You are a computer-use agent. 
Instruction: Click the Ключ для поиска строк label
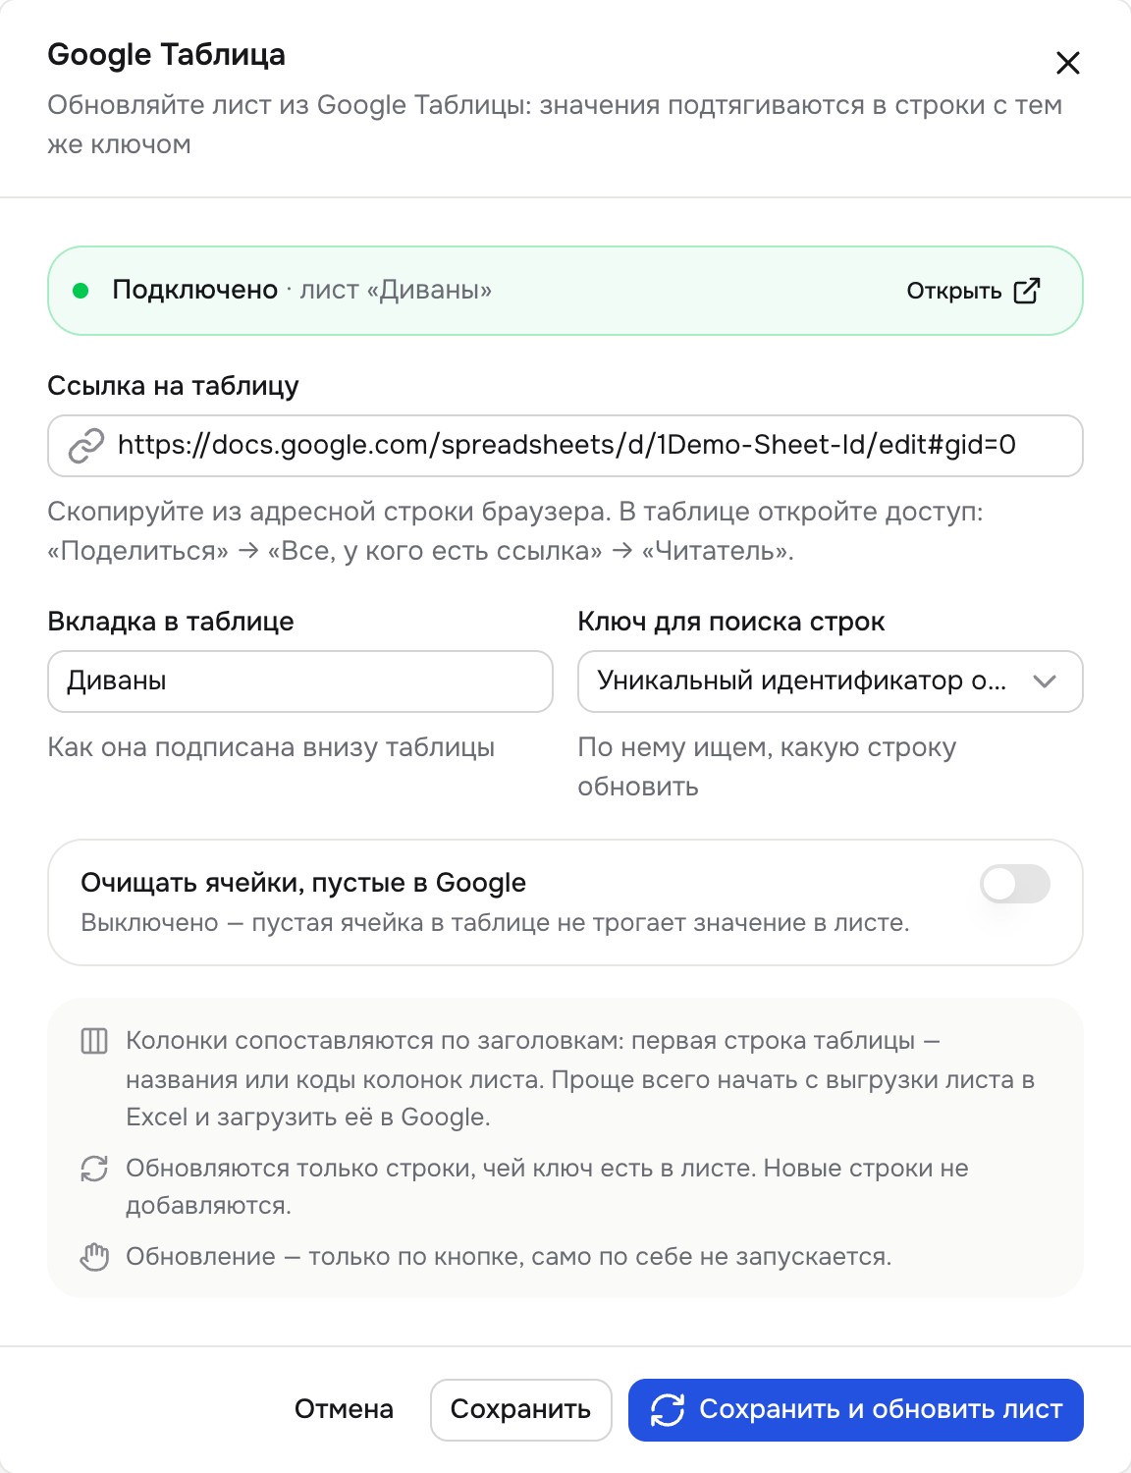(x=731, y=622)
